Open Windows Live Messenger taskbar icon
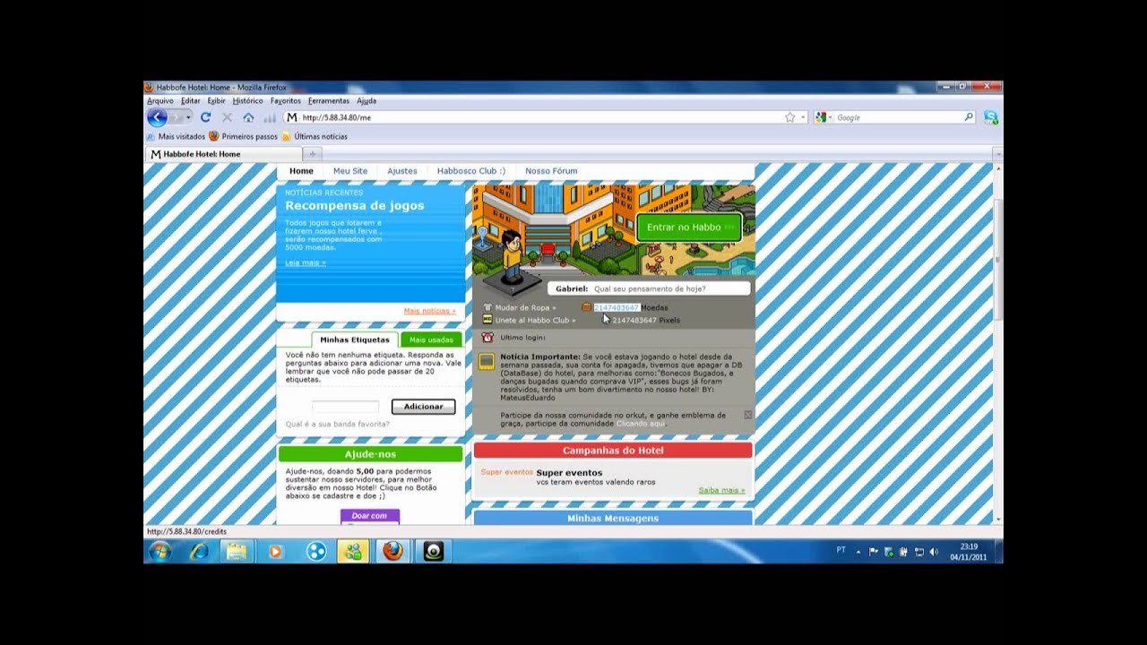The height and width of the screenshot is (645, 1147). 353,552
